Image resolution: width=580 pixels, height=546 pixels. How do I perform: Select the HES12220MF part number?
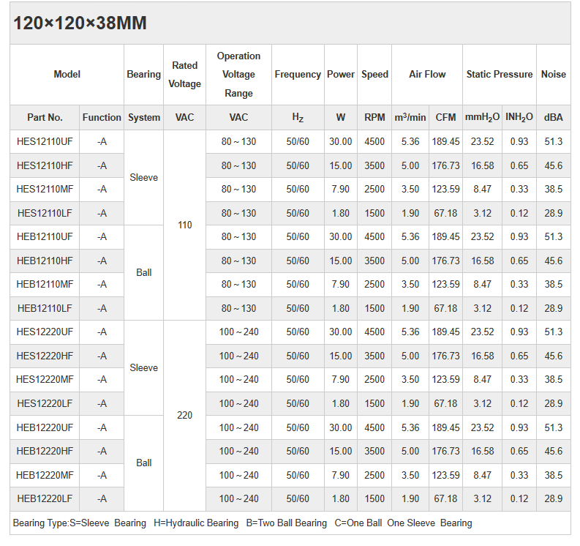pos(45,379)
